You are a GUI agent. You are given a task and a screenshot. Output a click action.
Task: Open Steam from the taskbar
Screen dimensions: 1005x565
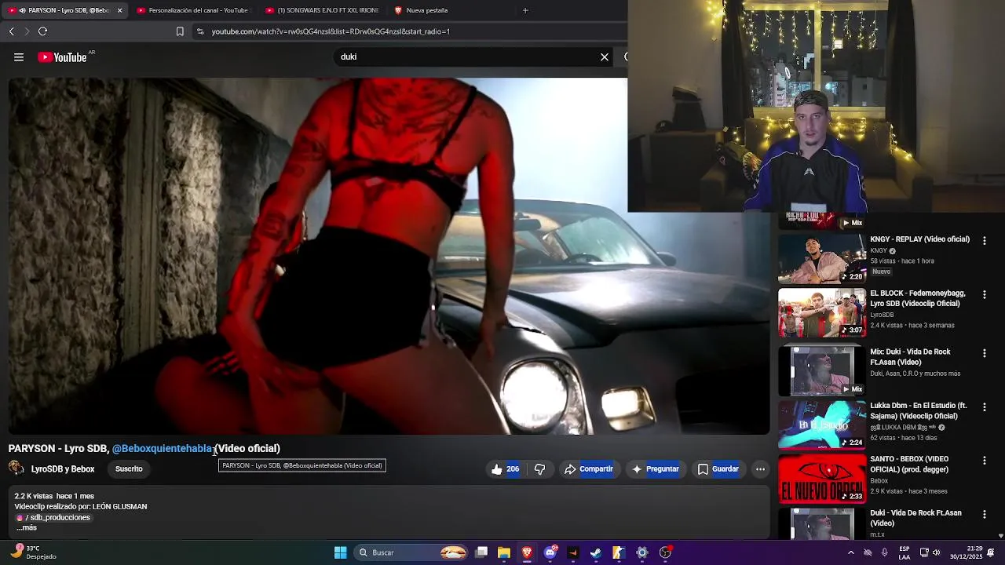point(596,552)
